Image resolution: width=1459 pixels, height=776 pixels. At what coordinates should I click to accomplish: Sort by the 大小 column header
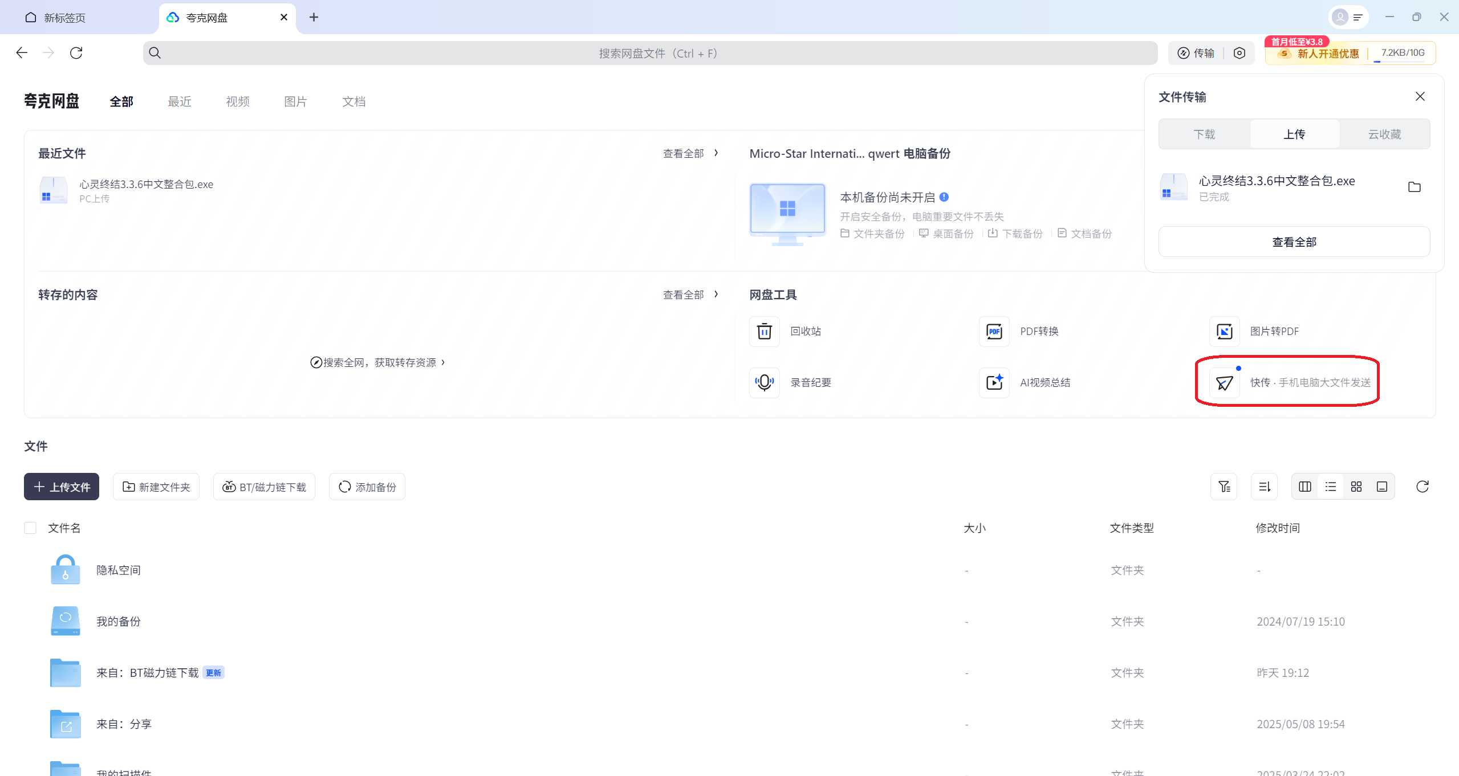click(974, 528)
